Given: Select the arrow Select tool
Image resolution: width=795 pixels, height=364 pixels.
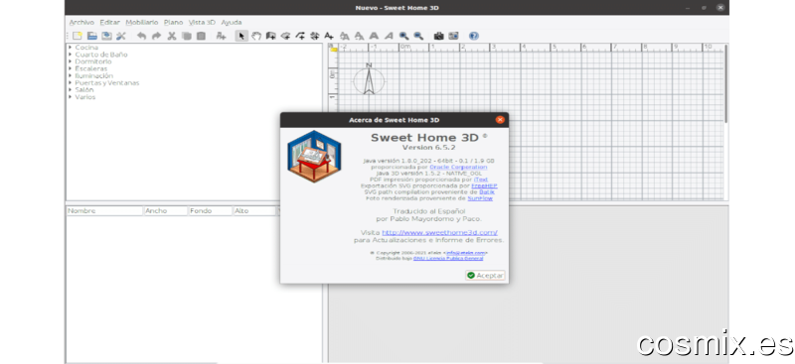Looking at the screenshot, I should click(241, 36).
